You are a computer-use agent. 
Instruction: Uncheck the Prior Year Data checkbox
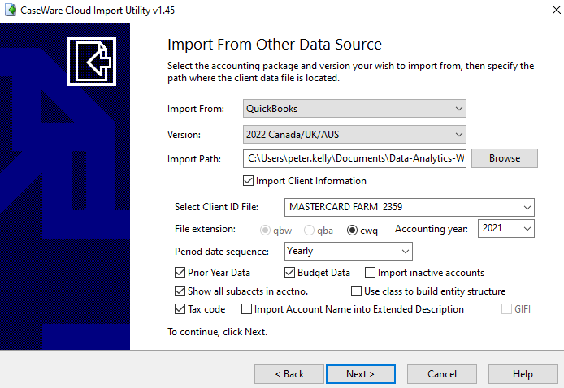point(180,273)
